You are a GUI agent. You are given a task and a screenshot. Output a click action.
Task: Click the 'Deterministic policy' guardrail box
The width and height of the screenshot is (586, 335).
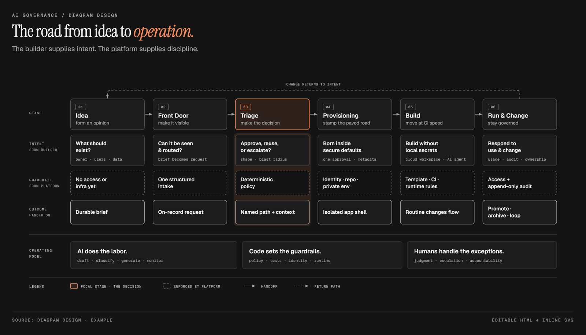[272, 183]
